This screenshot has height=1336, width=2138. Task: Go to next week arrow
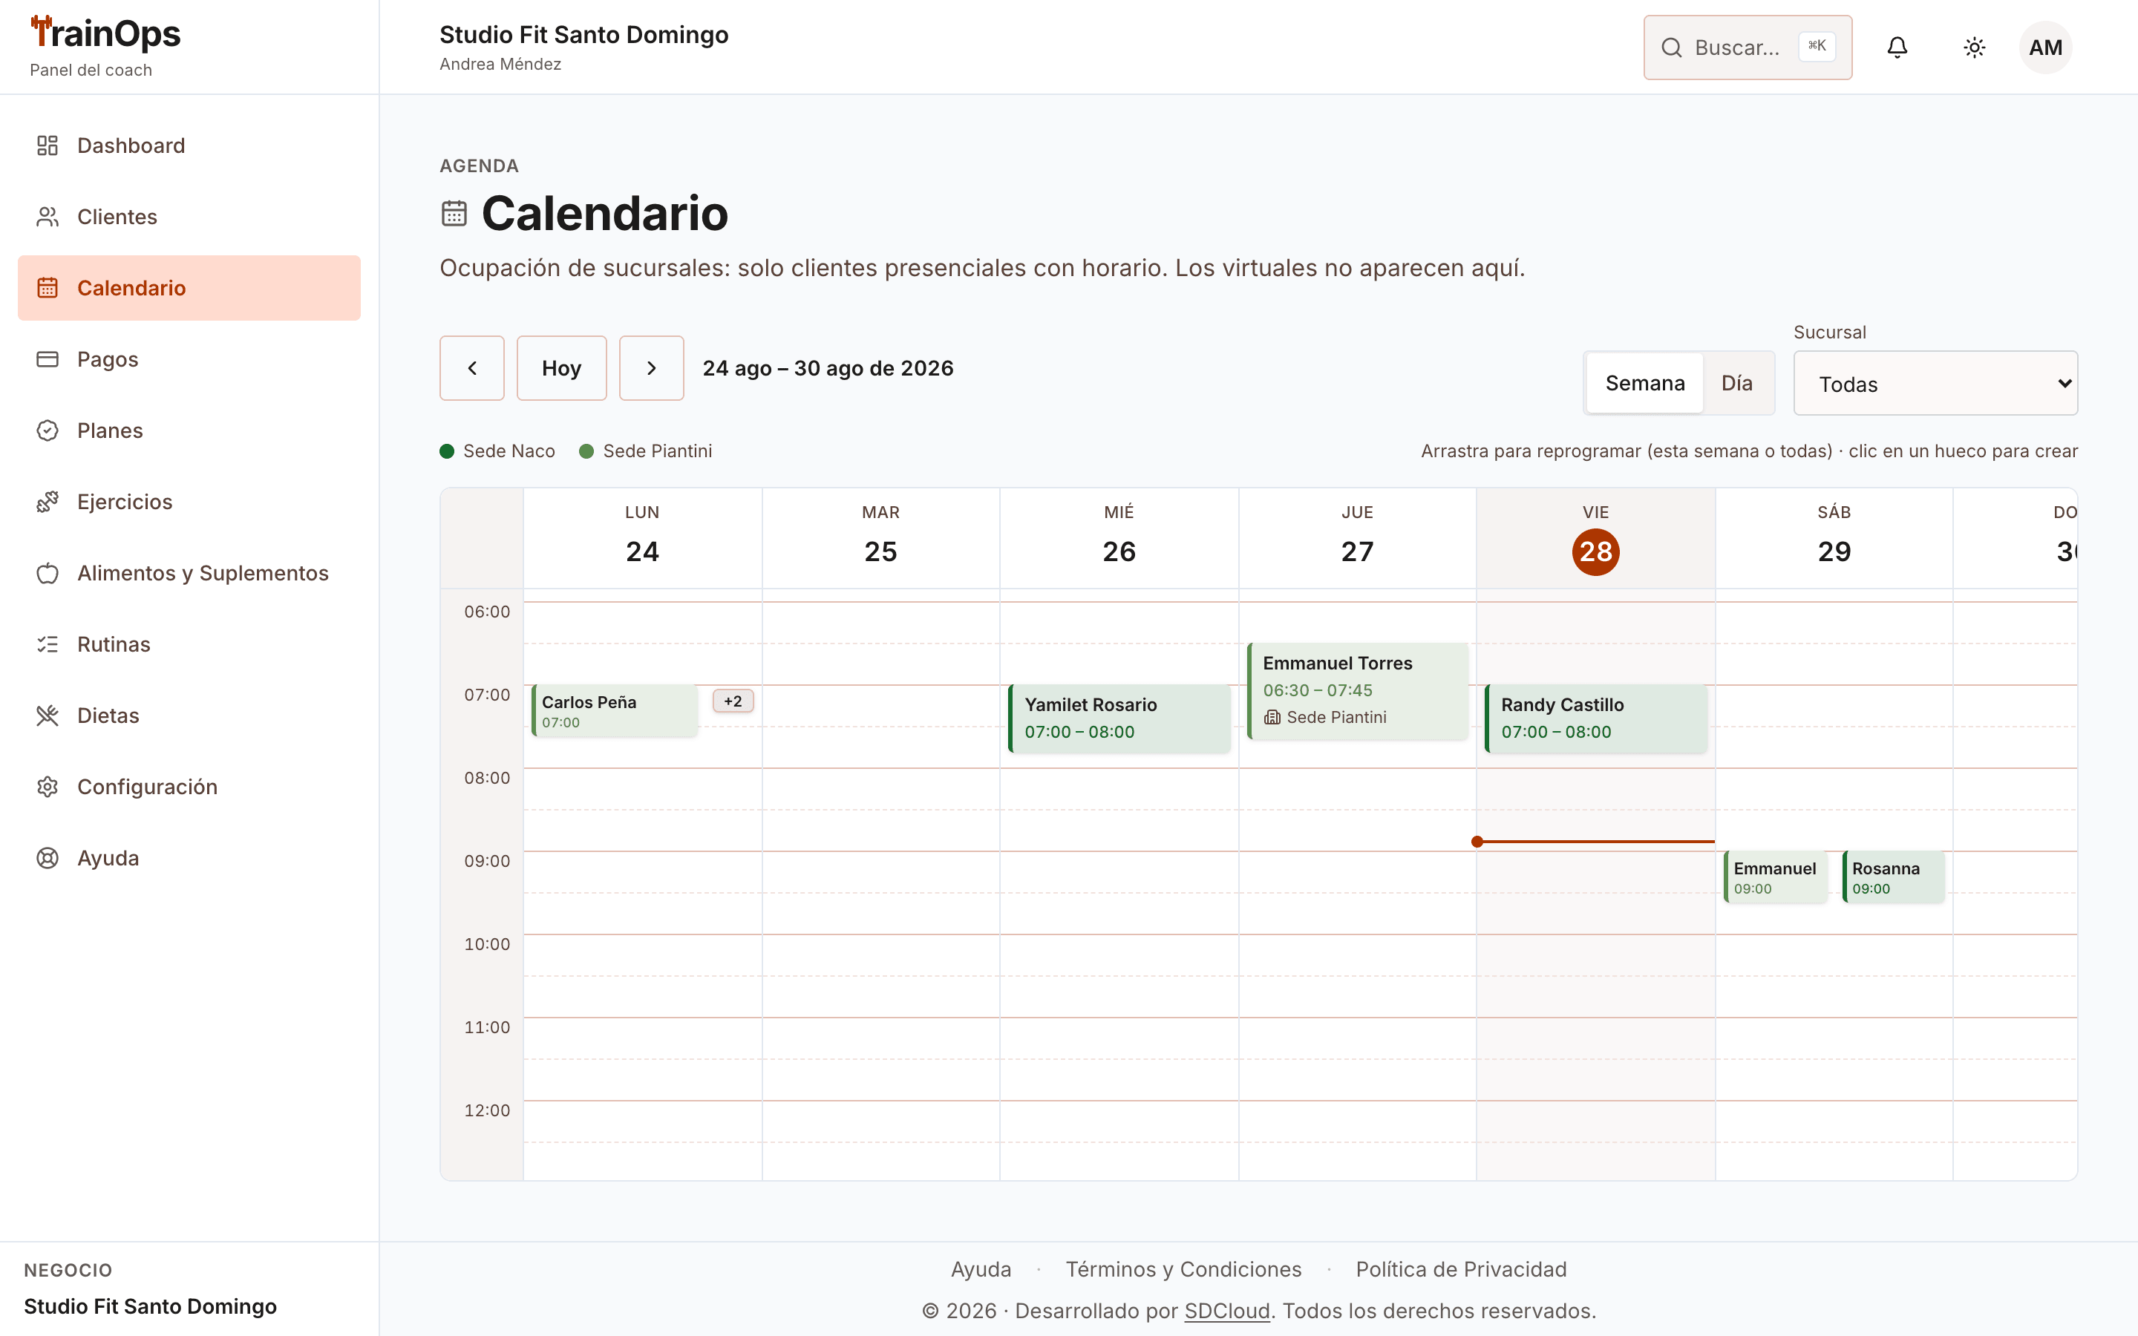651,368
